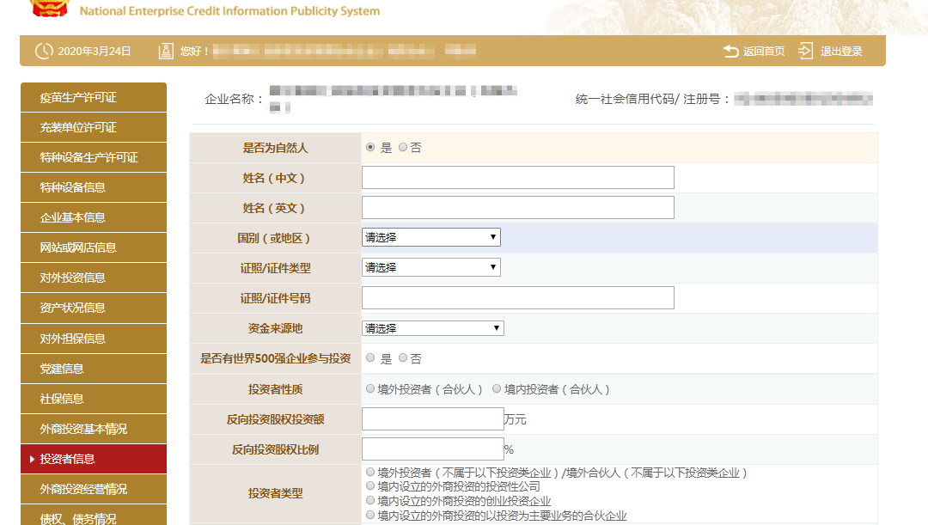
Task: Open the 资金来源地 dropdown
Action: [433, 328]
